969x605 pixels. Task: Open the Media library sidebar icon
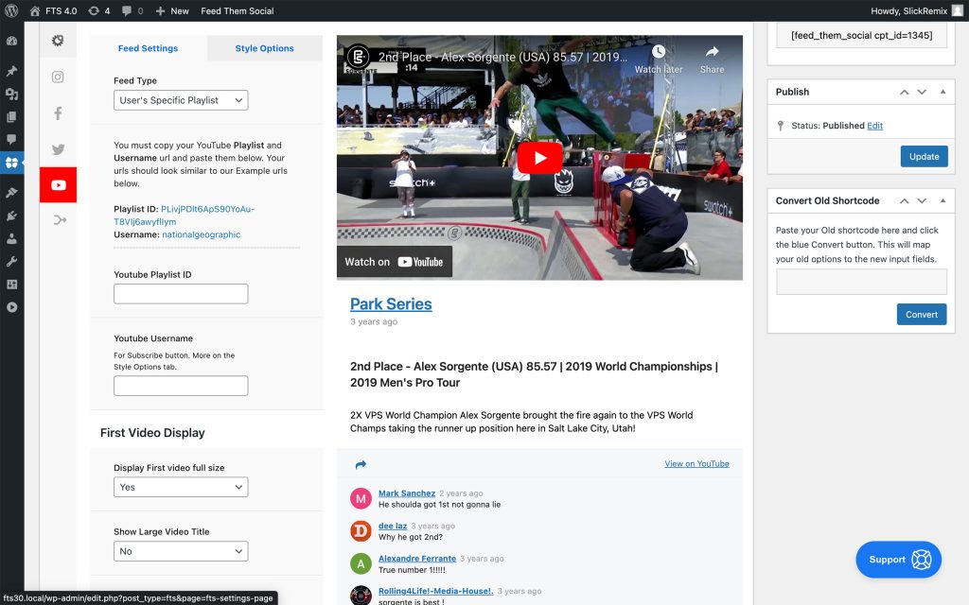click(x=11, y=94)
